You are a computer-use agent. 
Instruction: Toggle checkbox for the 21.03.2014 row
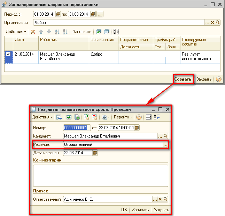point(8,54)
